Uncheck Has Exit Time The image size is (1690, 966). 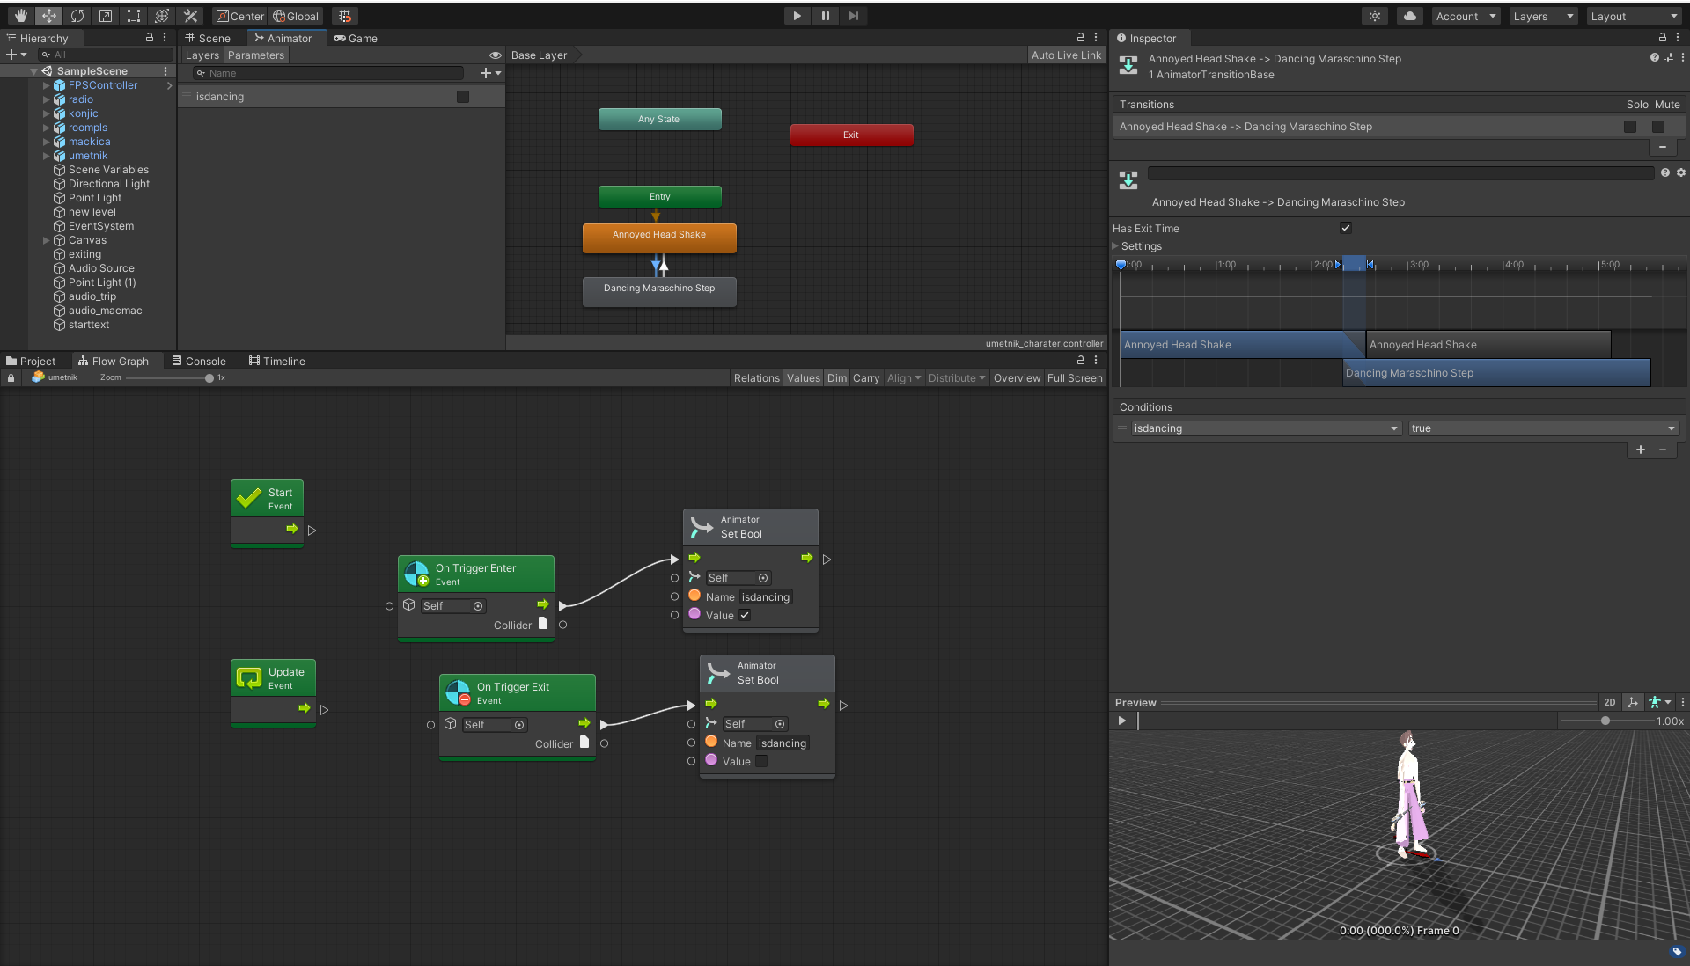point(1346,228)
